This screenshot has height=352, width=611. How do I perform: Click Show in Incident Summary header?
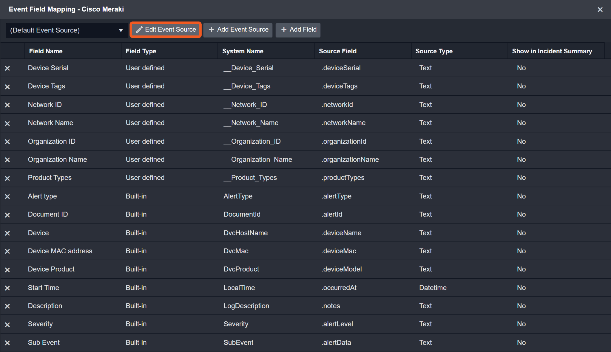coord(552,51)
